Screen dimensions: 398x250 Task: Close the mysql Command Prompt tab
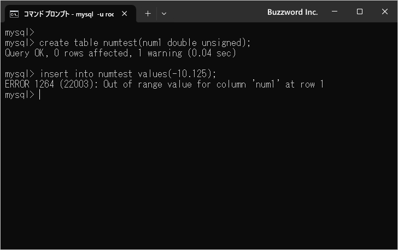point(125,13)
